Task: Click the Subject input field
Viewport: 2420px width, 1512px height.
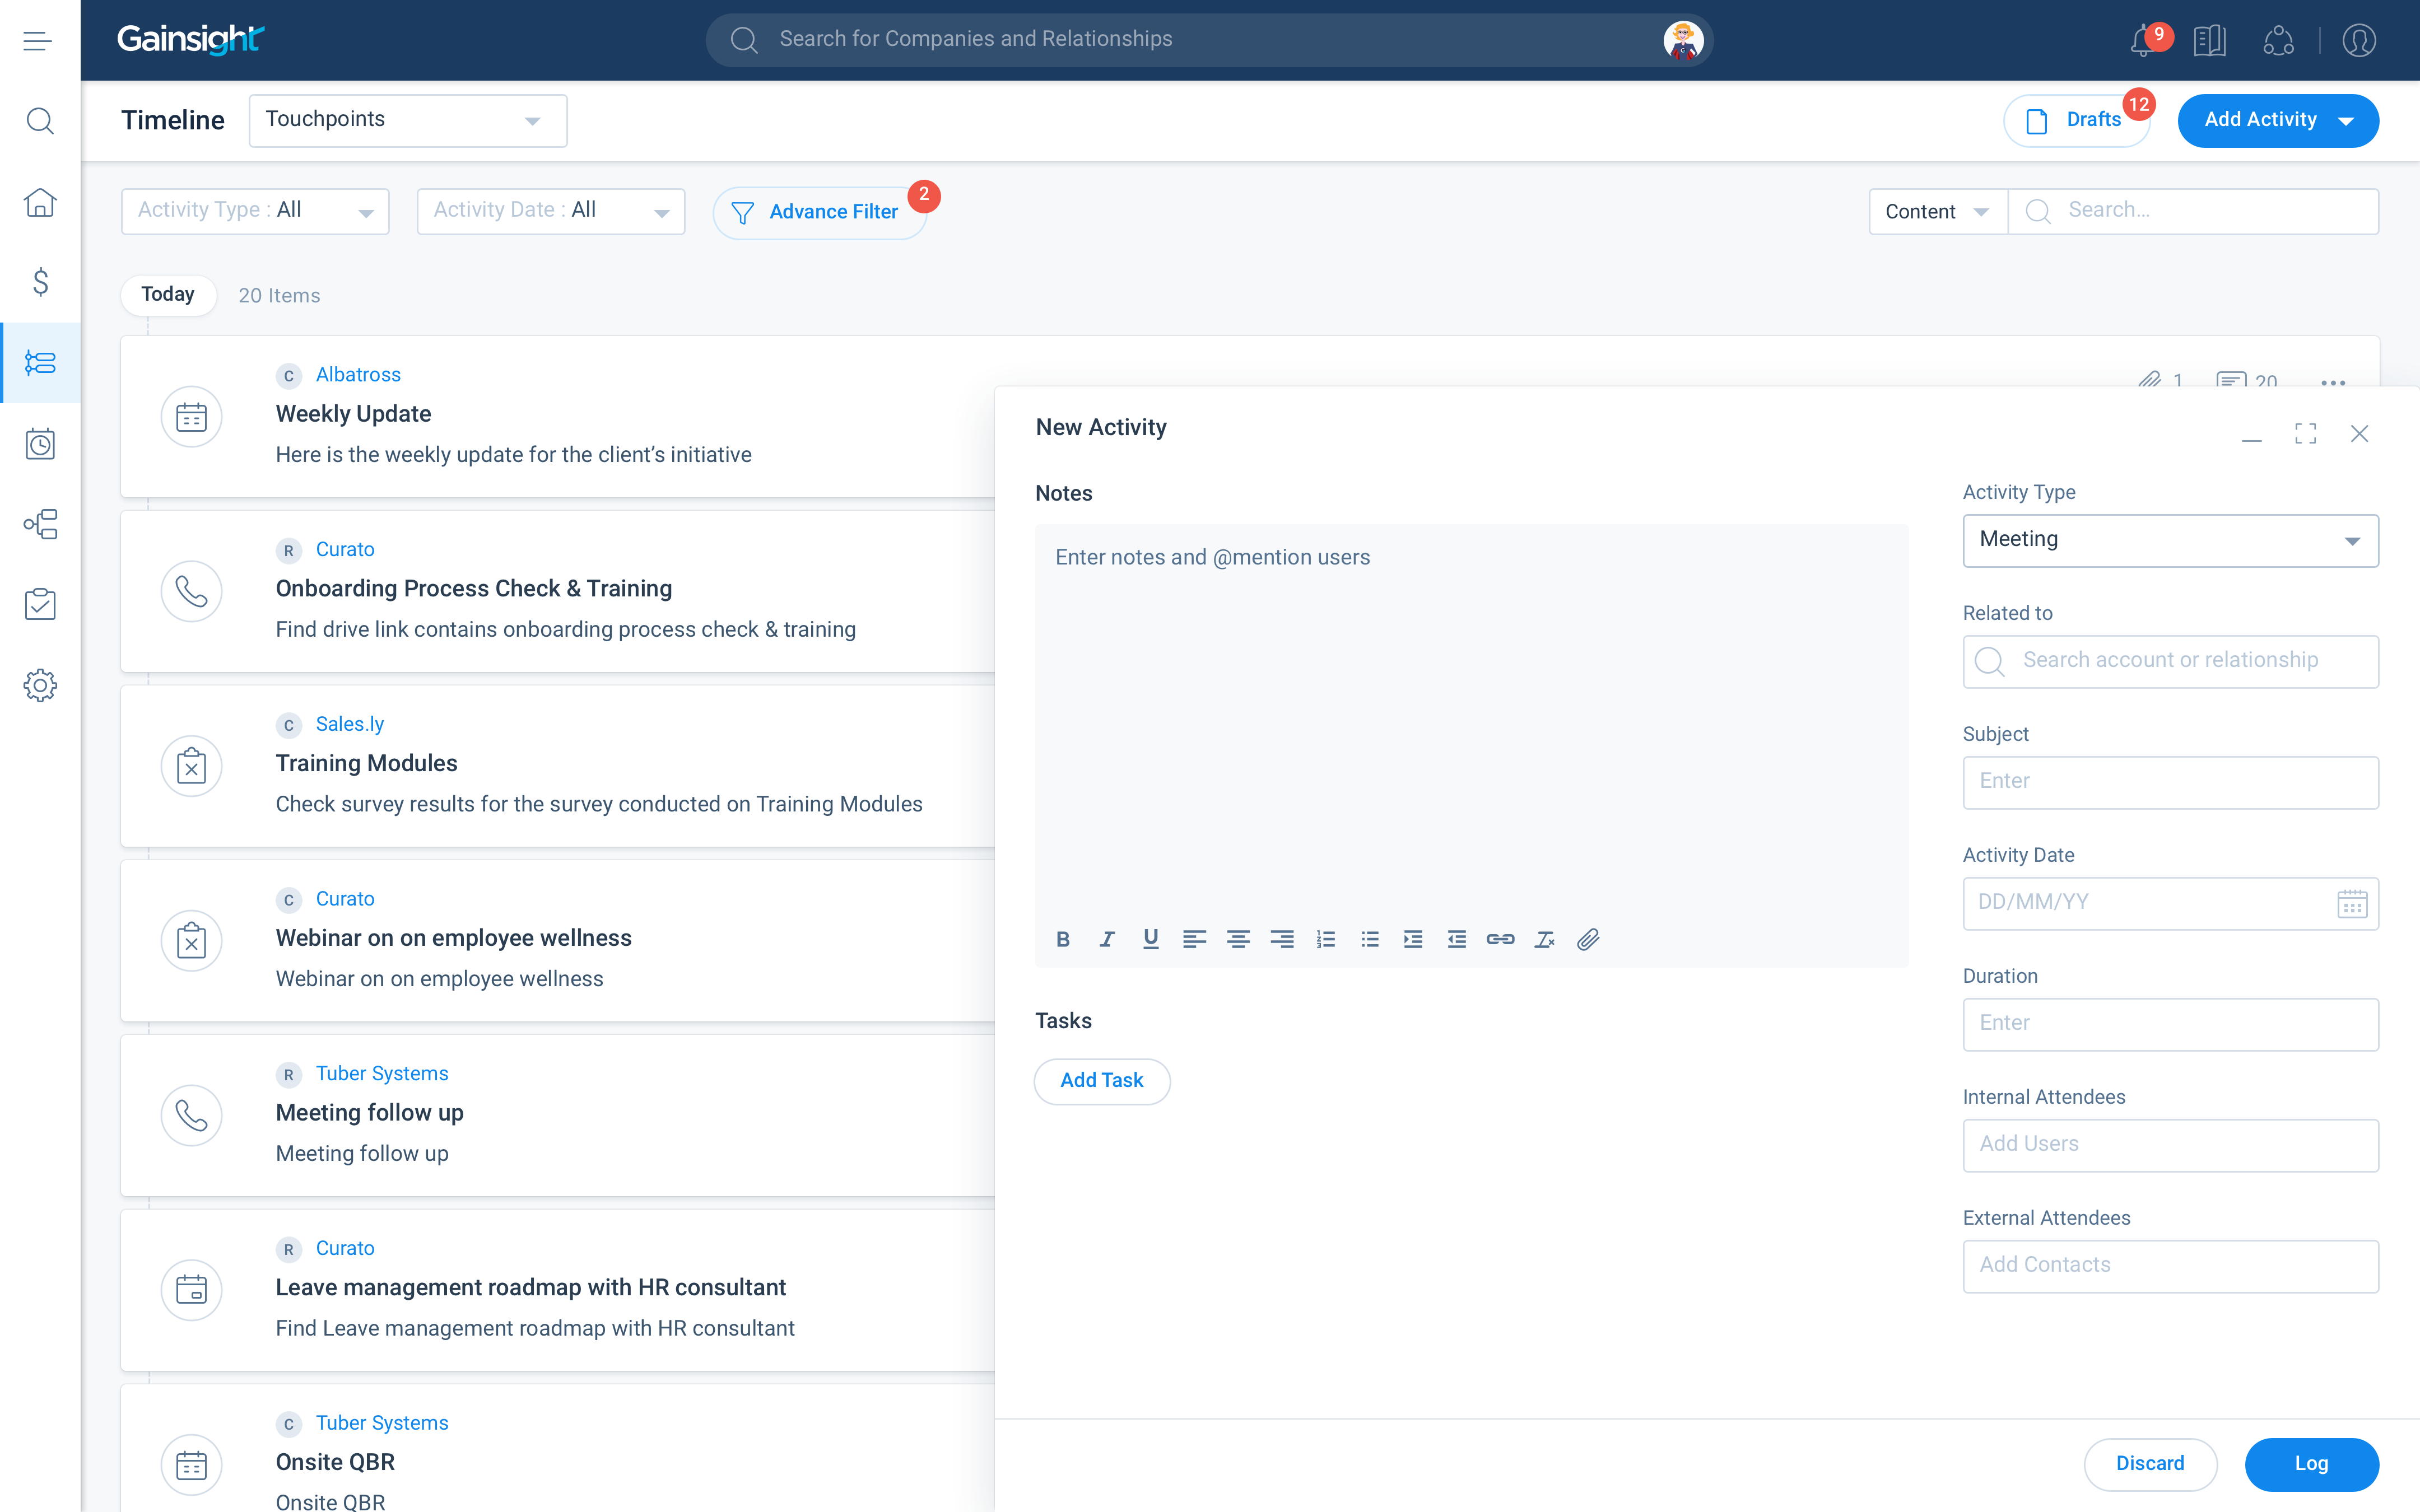Action: [x=2170, y=782]
